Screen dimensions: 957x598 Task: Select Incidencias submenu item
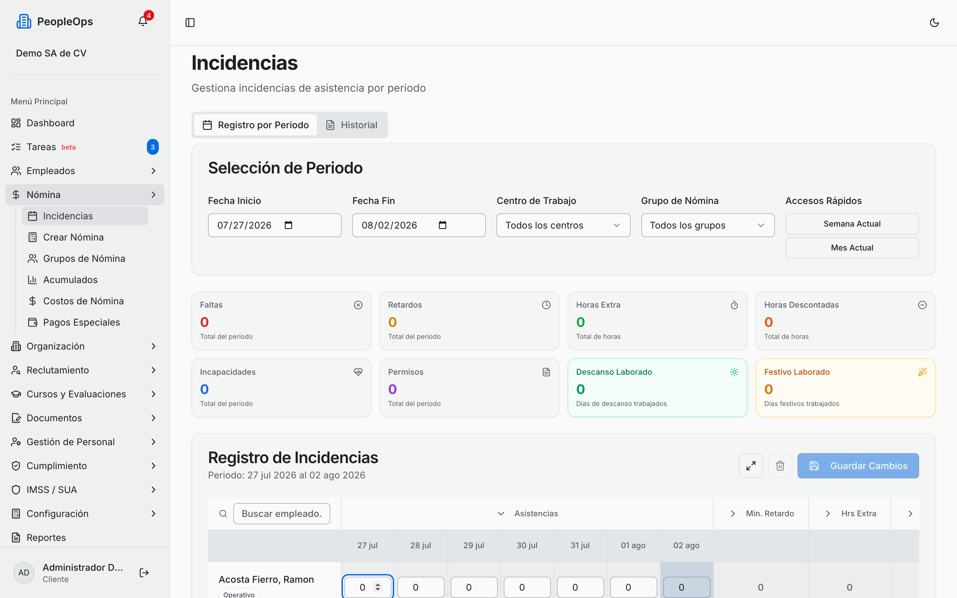(x=85, y=216)
